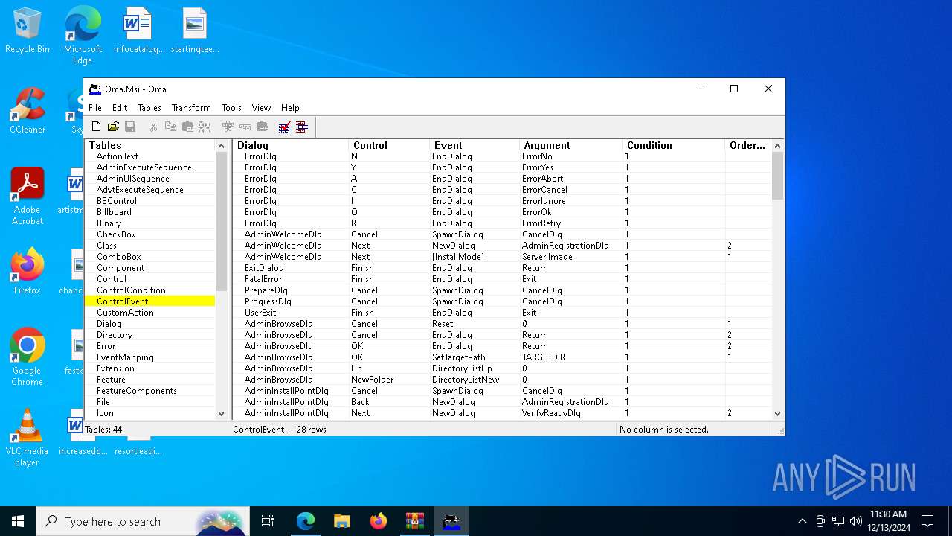Select the EventMapping table
Image resolution: width=952 pixels, height=536 pixels.
(x=125, y=357)
